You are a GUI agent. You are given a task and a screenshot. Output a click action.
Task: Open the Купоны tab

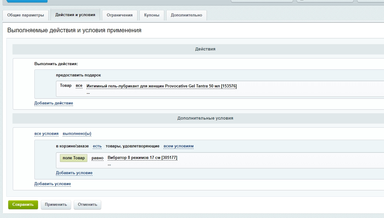tap(152, 15)
